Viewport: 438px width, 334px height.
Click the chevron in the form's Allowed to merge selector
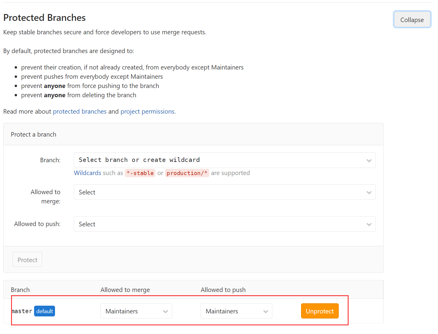pos(369,192)
